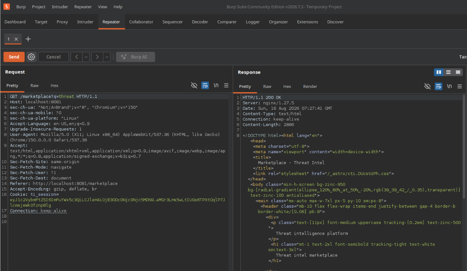
Task: Select the Response Pretty view tab
Action: (x=245, y=86)
